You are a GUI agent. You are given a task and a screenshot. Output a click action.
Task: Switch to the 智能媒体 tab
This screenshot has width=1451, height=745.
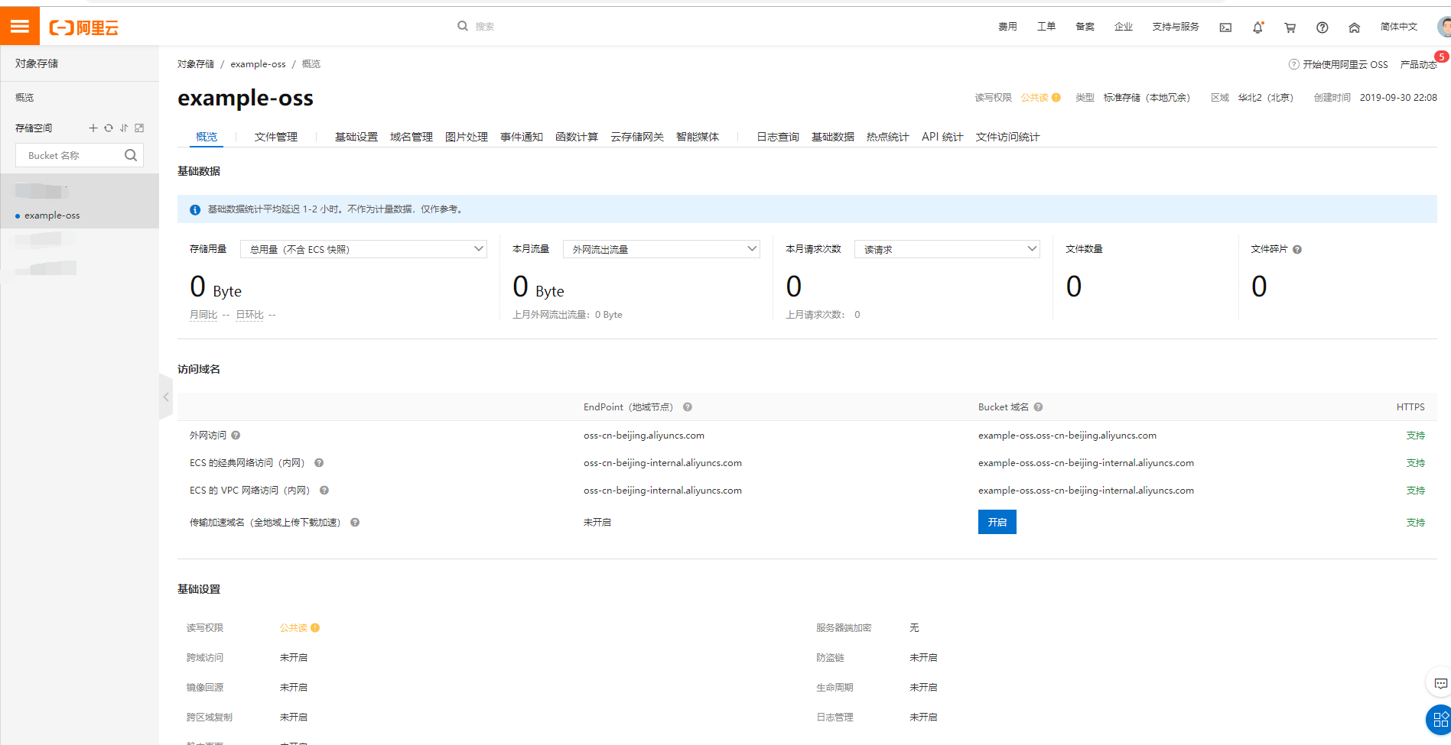[698, 137]
